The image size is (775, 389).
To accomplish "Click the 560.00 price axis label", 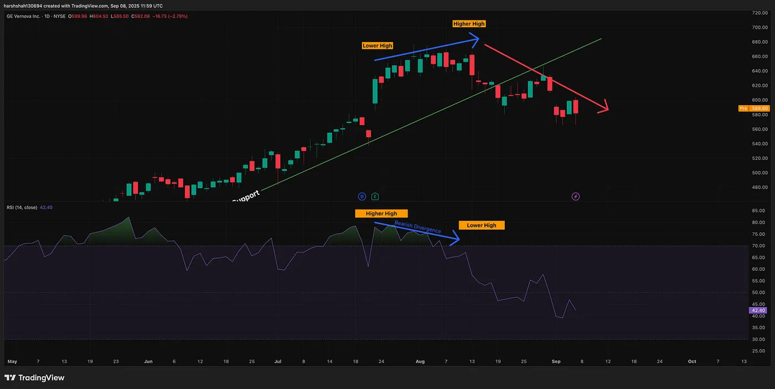I will [759, 129].
